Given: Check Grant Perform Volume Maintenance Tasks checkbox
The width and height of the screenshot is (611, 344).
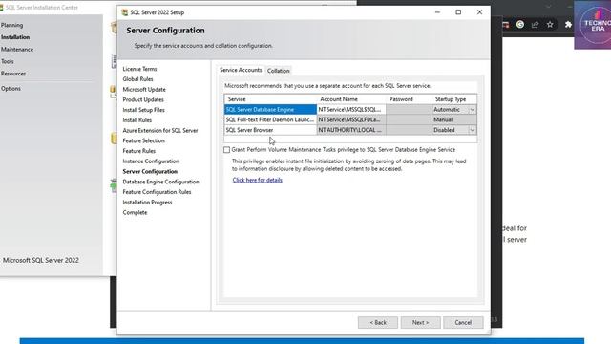Looking at the screenshot, I should coord(227,150).
